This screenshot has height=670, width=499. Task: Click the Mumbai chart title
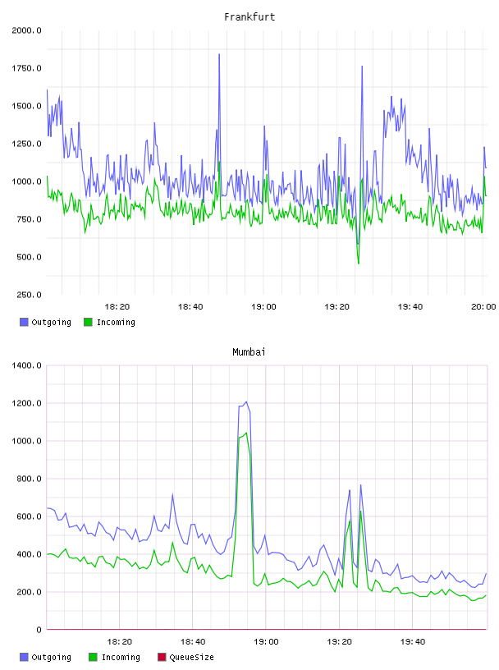pyautogui.click(x=249, y=352)
